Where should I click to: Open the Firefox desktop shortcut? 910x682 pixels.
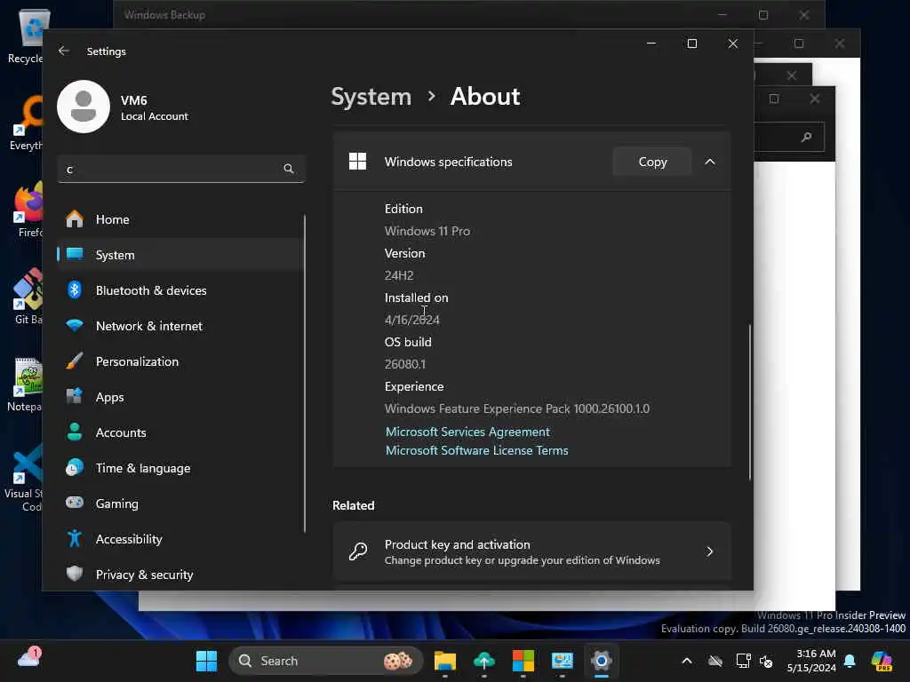tap(28, 209)
